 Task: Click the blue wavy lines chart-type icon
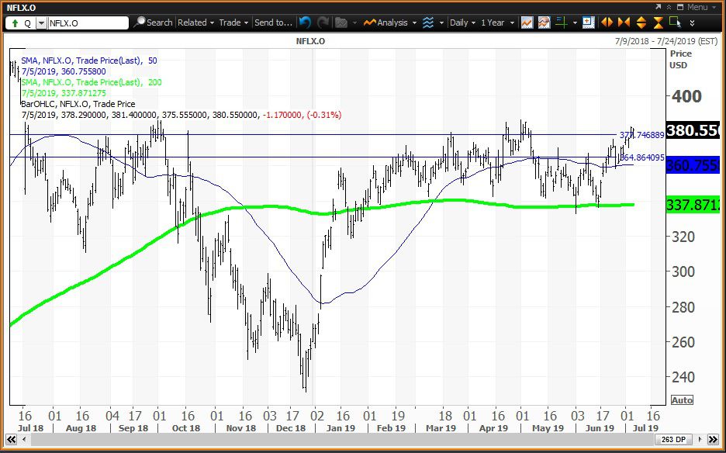[x=428, y=22]
